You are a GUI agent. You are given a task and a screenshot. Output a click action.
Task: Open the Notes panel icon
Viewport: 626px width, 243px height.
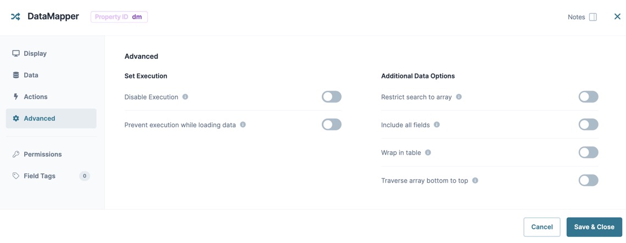(593, 17)
